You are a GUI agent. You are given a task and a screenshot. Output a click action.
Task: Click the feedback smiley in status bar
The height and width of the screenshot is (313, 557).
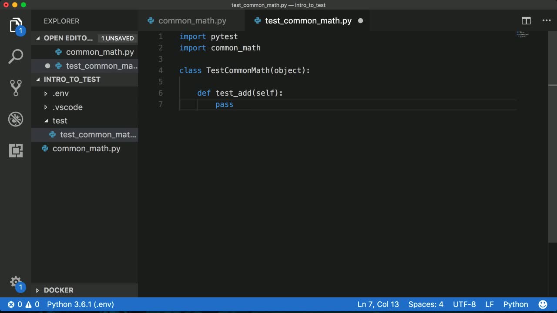click(x=543, y=304)
